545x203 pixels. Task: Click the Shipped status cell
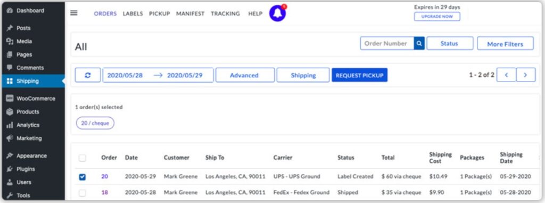[348, 192]
